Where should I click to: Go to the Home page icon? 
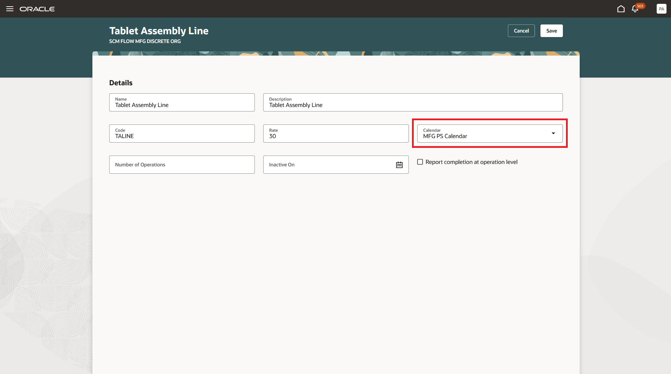tap(621, 9)
